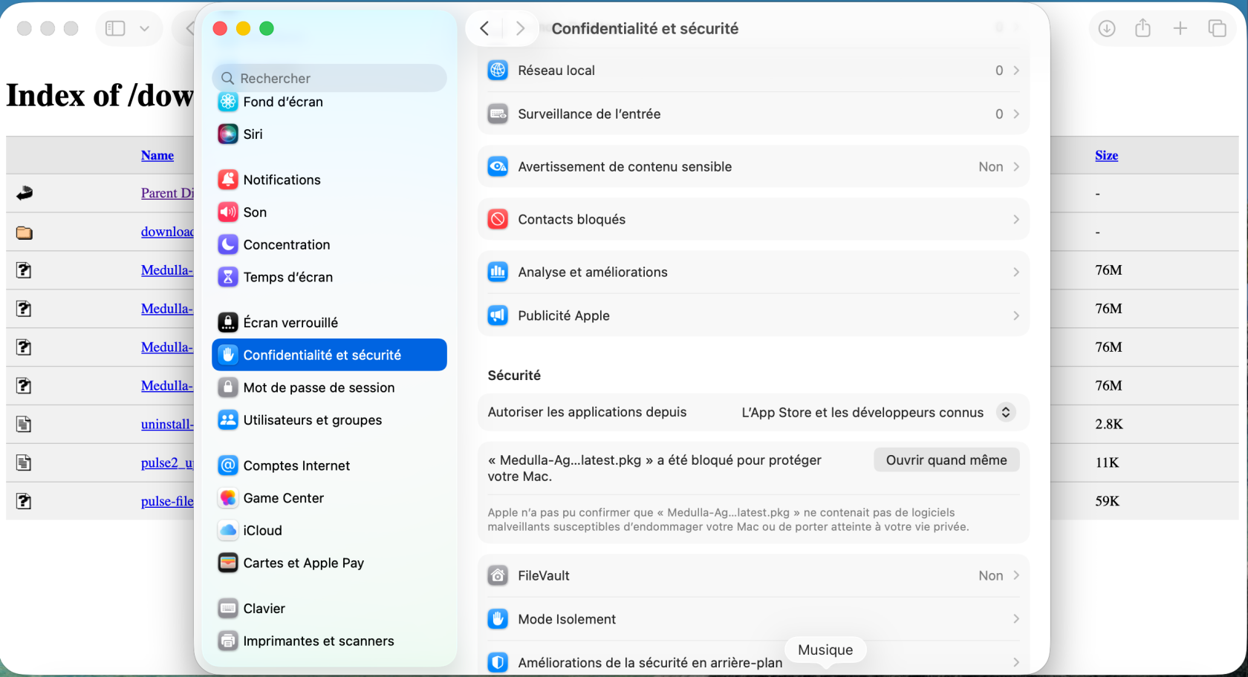The image size is (1248, 677).
Task: Open Cartes et Apple Pay icon
Action: (228, 563)
